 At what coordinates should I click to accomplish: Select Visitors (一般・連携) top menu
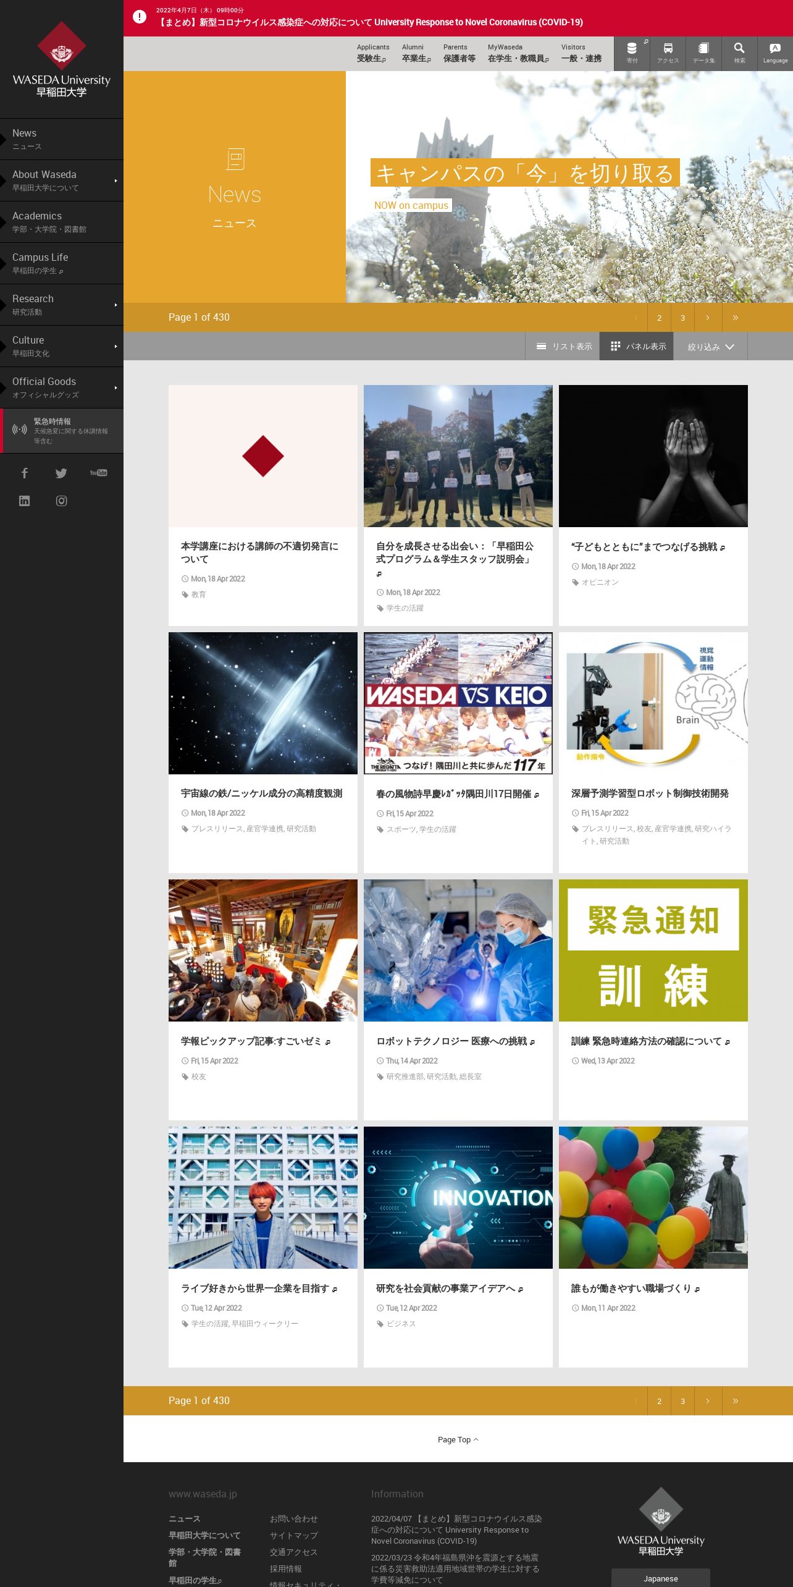581,53
